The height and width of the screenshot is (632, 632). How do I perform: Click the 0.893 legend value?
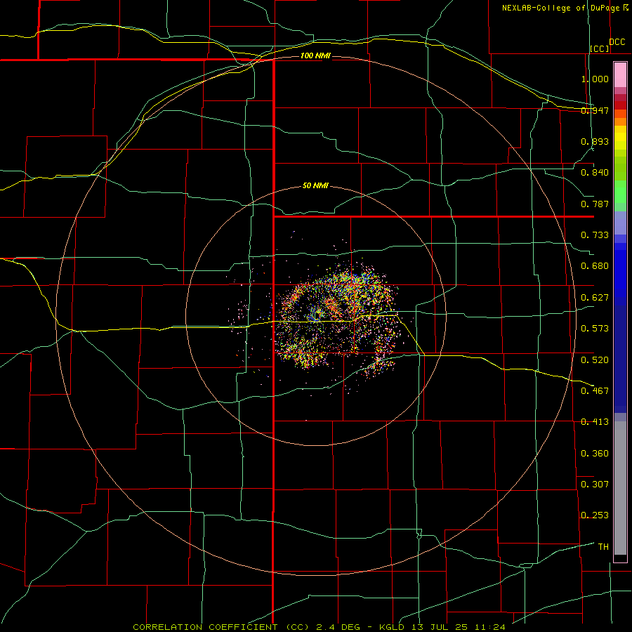tap(595, 141)
